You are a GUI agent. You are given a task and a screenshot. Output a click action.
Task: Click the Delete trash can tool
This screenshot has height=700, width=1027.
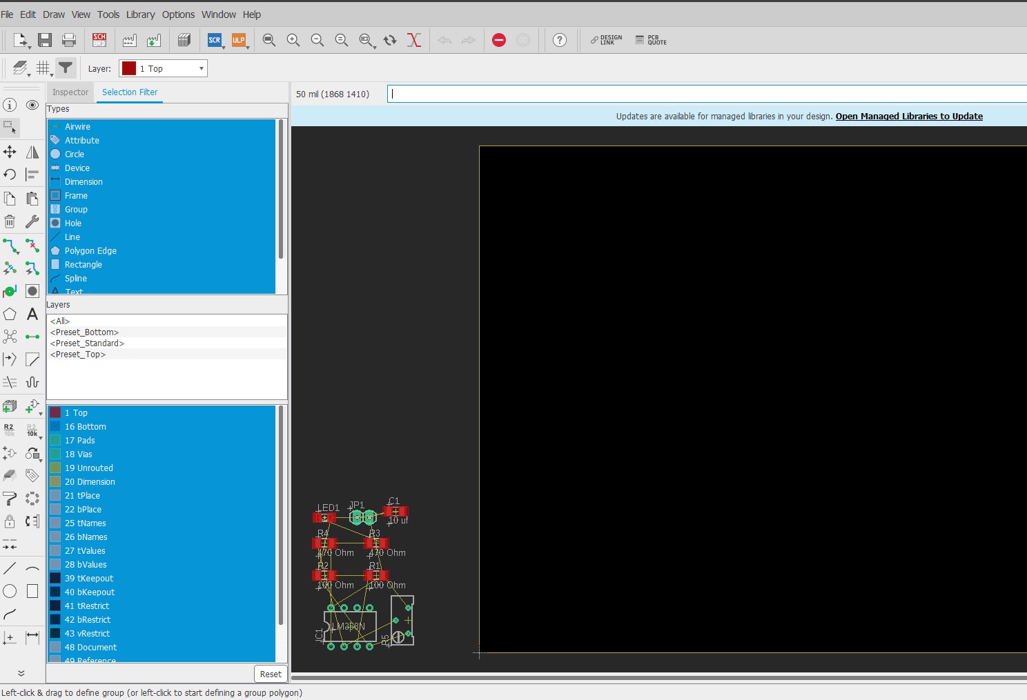click(x=10, y=221)
